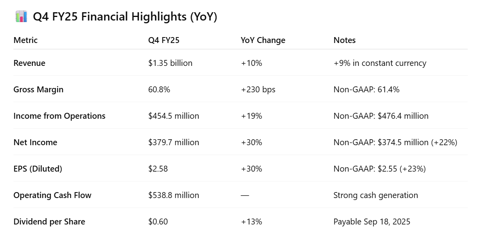Select the $379.7 million net income value

pyautogui.click(x=174, y=142)
